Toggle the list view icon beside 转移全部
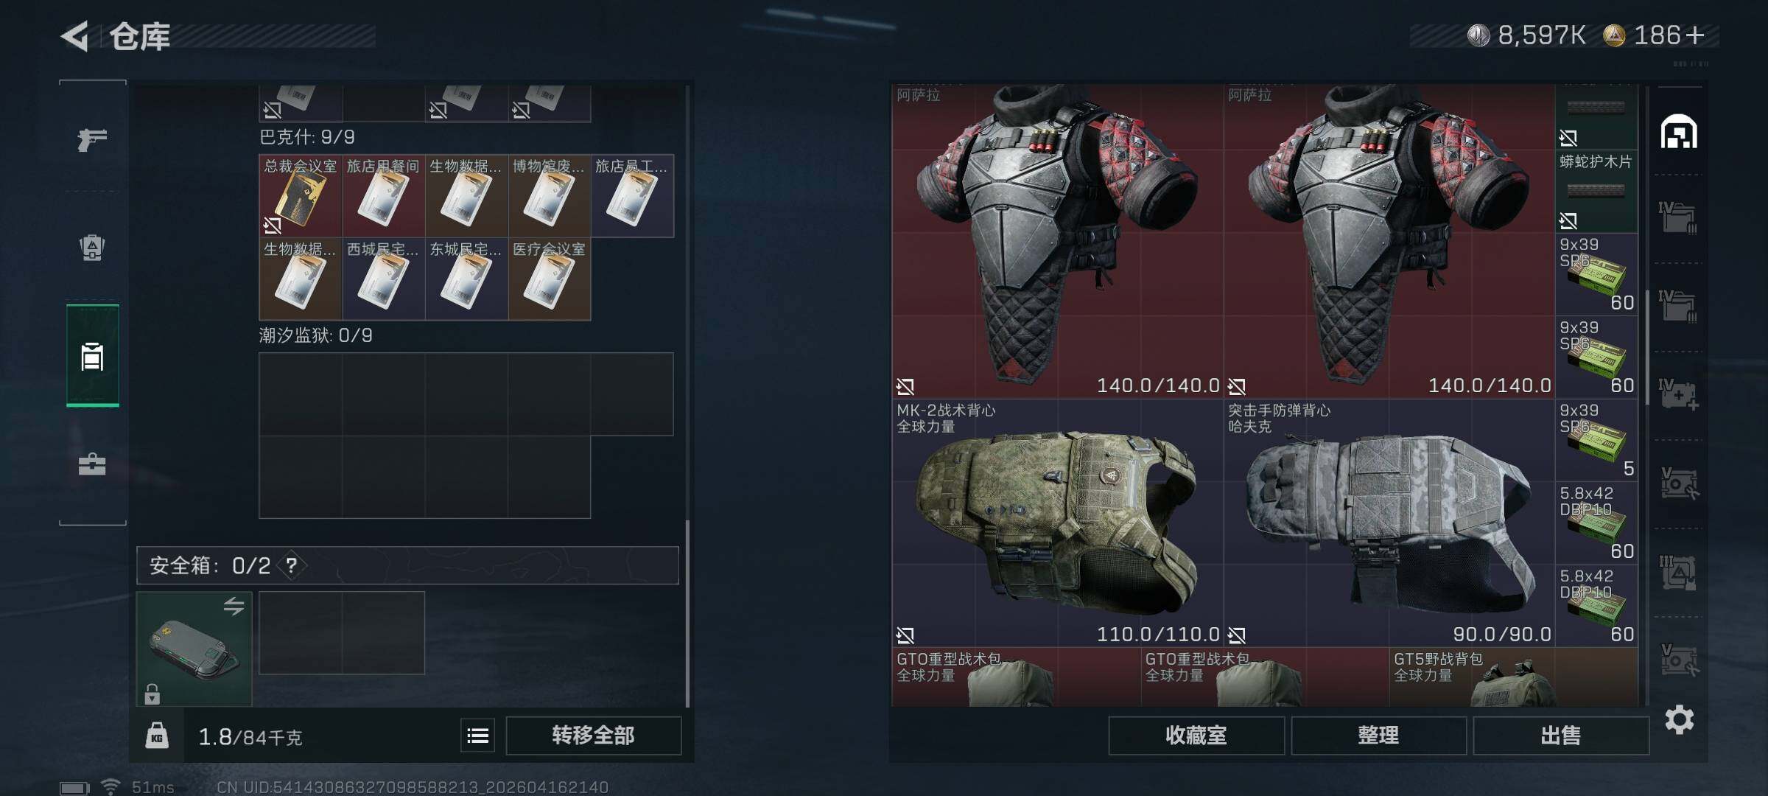This screenshot has width=1768, height=796. 478,736
